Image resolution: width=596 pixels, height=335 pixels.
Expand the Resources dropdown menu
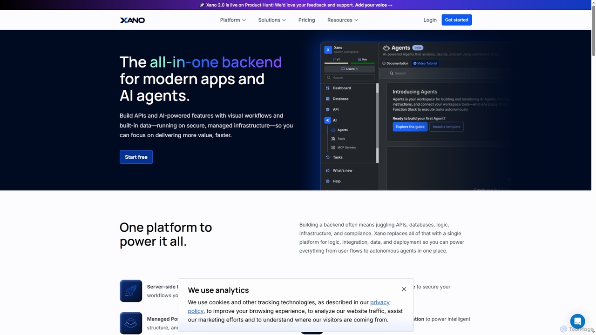point(343,20)
